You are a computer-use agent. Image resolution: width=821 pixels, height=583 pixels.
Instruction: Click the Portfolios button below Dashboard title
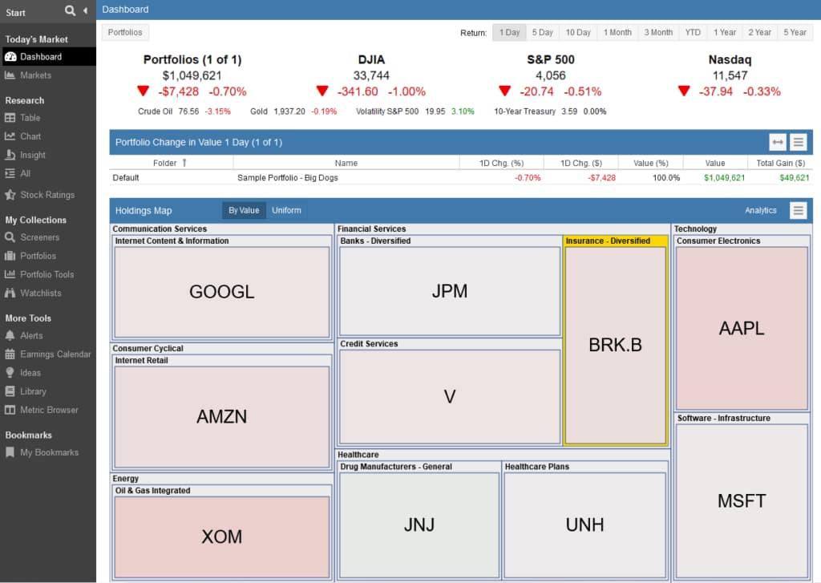click(125, 32)
